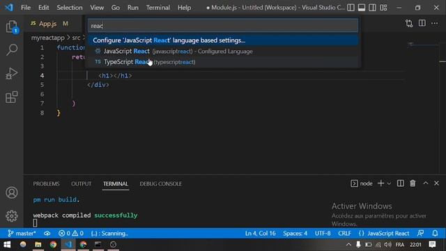Toggle primary side bar layout icon
446x251 pixels.
pyautogui.click(x=351, y=8)
